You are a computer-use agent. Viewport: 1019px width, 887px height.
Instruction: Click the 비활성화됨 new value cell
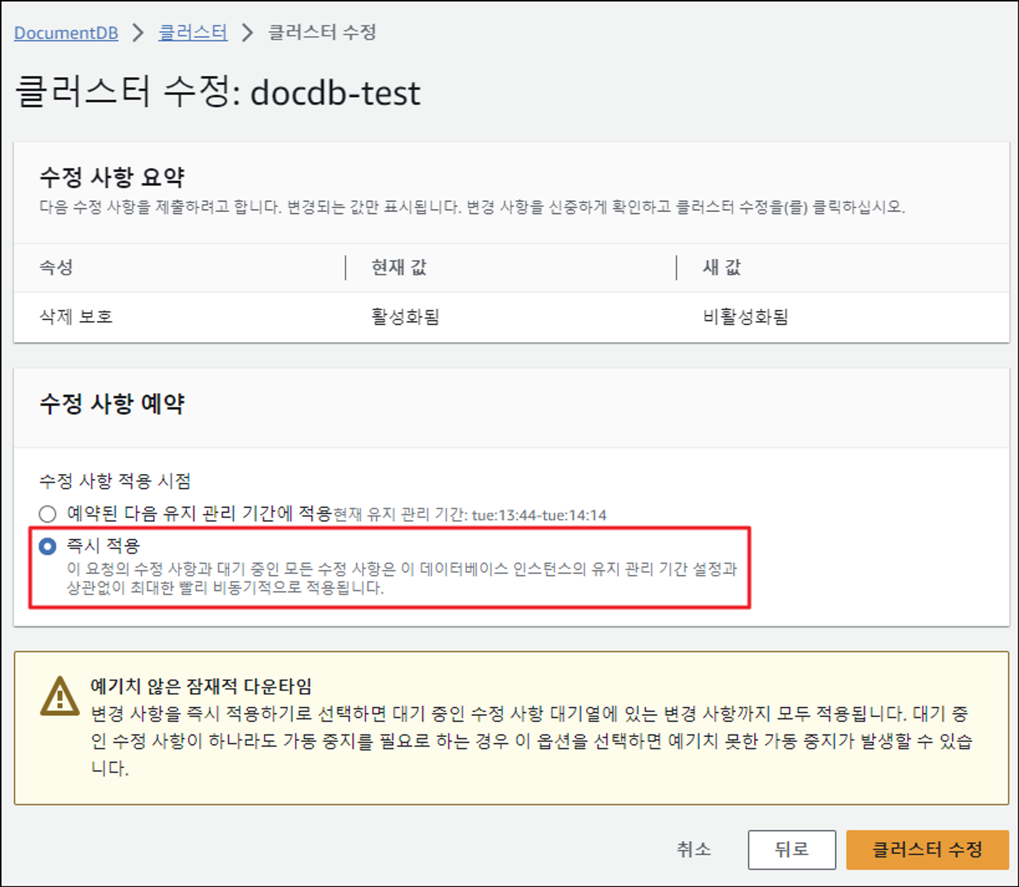pos(745,317)
